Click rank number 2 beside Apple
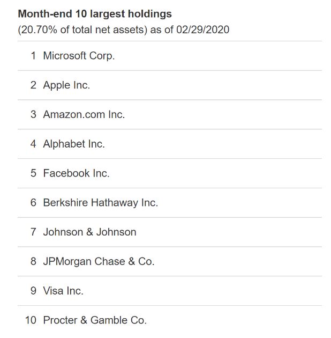 (33, 85)
